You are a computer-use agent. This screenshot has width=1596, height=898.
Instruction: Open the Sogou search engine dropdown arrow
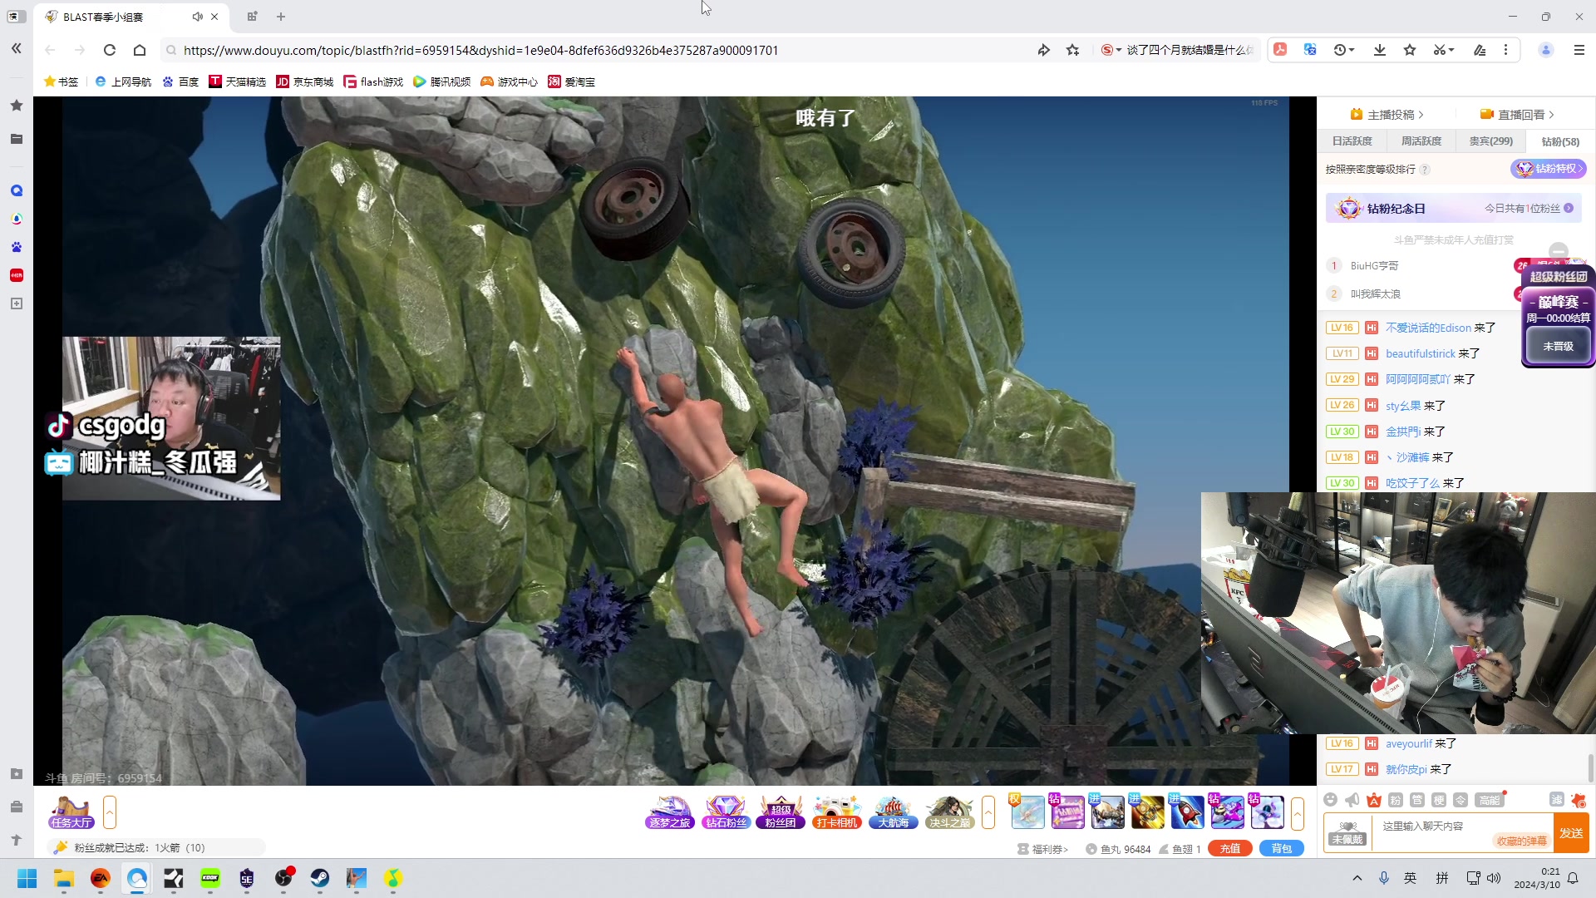[1119, 50]
